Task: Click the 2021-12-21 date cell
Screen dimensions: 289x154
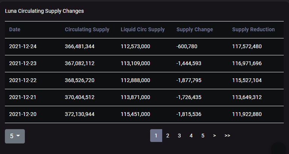Action: [23, 97]
